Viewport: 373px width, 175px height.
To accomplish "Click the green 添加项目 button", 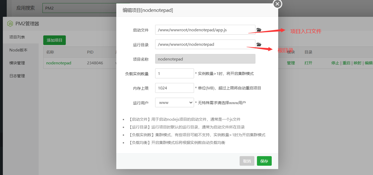I will [54, 40].
